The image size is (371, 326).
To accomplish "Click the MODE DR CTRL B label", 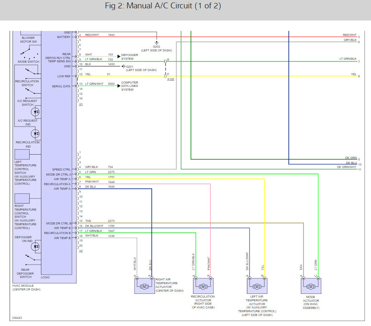I will tap(58, 223).
